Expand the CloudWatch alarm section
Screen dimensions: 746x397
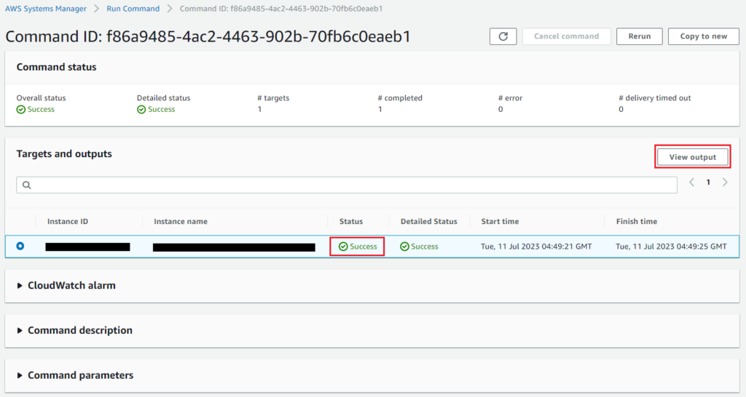[x=20, y=286]
